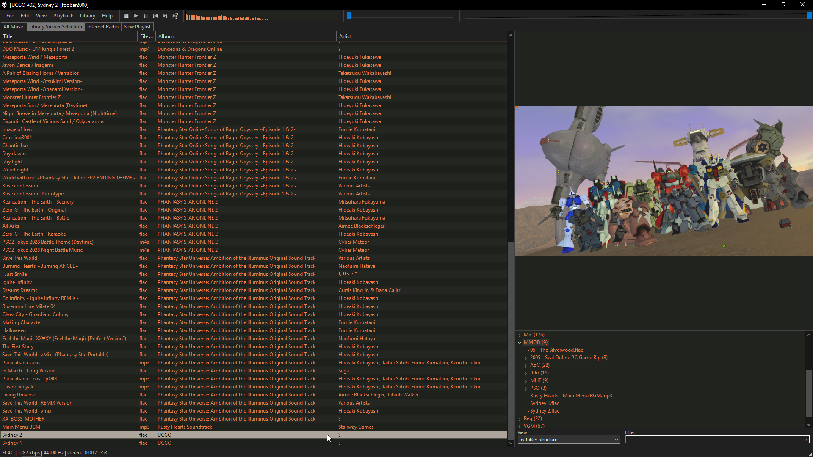
Task: Expand the VGM (57) folder
Action: pyautogui.click(x=520, y=426)
